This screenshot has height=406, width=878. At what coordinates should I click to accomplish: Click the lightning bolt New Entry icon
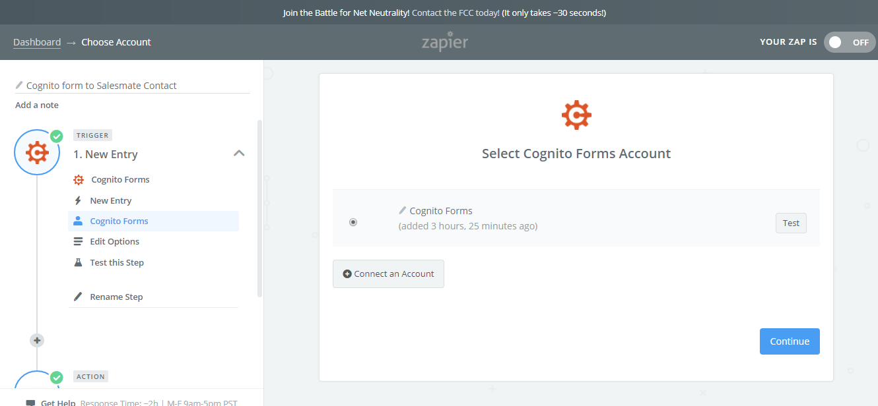click(78, 200)
